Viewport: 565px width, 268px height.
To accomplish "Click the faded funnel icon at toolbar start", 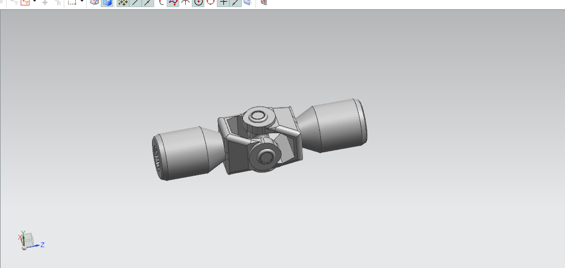I will pyautogui.click(x=14, y=3).
